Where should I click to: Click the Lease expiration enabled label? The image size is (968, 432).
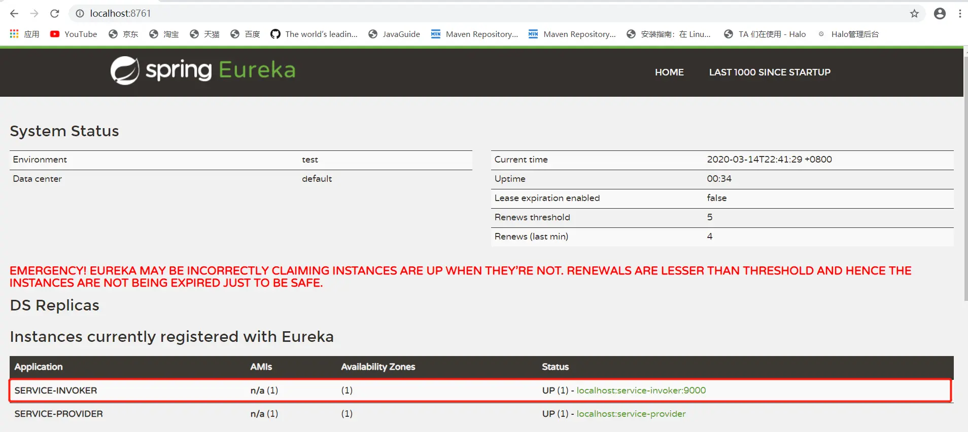coord(547,198)
